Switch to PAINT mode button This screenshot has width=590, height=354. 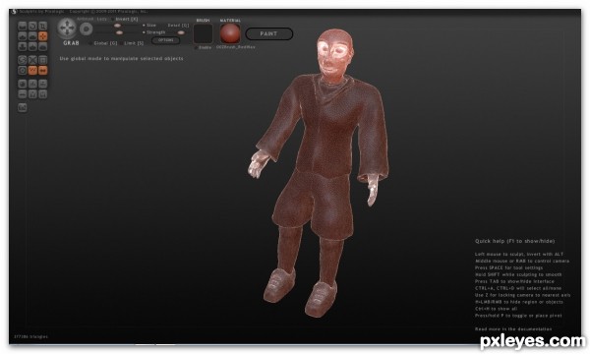point(269,33)
